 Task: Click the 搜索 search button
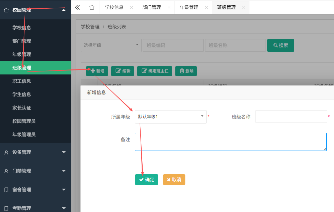(281, 45)
